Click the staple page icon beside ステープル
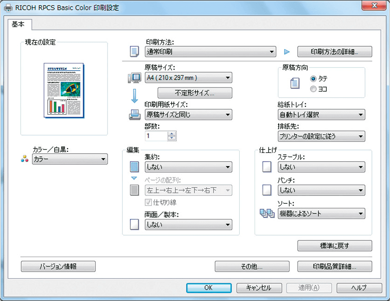The width and height of the screenshot is (390, 301). tap(267, 167)
